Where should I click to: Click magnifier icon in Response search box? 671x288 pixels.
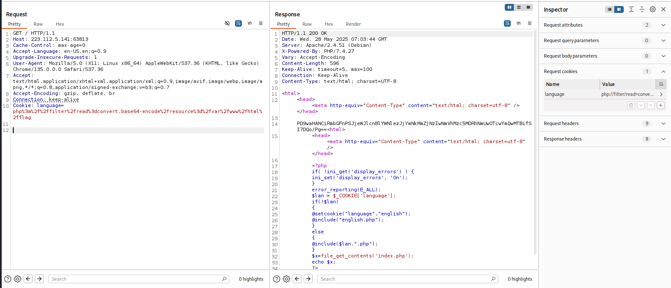[493, 279]
